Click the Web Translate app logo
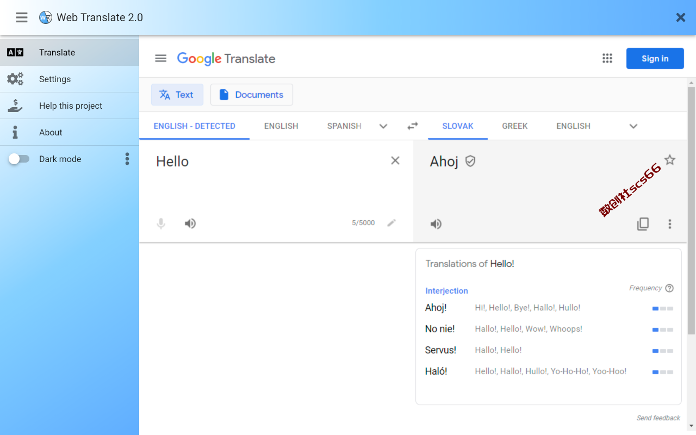 (x=46, y=17)
